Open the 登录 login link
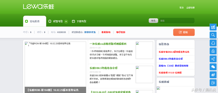 tap(181, 8)
